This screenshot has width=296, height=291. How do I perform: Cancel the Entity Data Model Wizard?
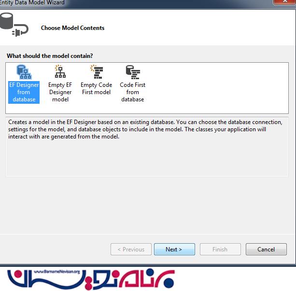click(x=266, y=249)
